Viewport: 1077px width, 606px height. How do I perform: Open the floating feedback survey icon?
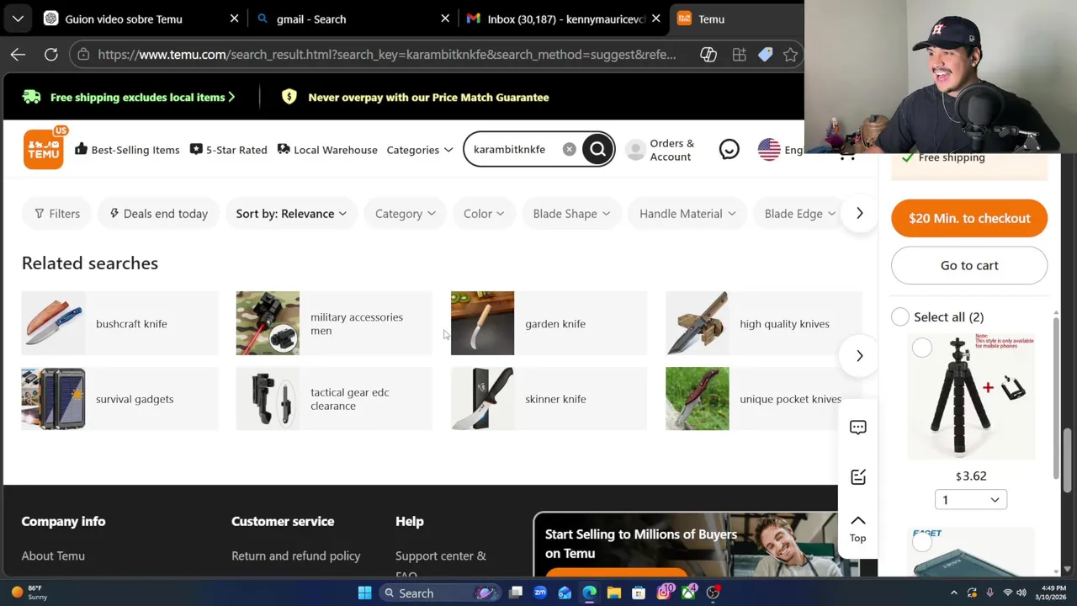point(858,477)
